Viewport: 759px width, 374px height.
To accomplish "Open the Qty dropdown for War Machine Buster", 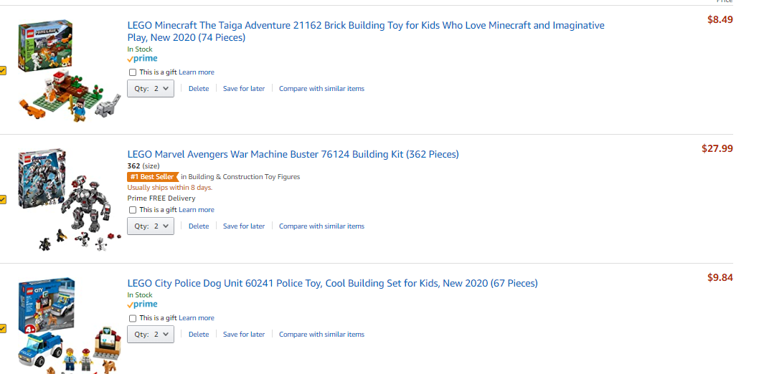I will tap(151, 226).
